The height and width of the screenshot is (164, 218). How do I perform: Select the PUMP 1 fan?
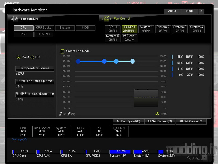pos(129,29)
